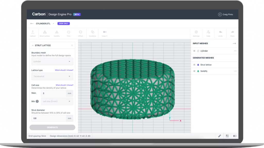This screenshot has width=264, height=148.
Task: Click the Min info icon
Action: click(x=37, y=101)
